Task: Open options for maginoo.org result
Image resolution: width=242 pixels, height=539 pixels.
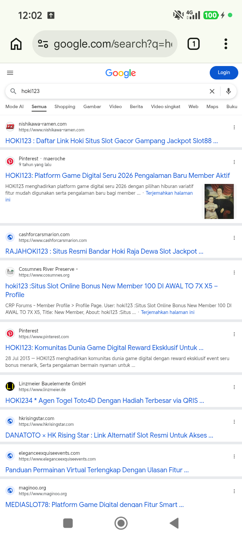Action: click(234, 491)
